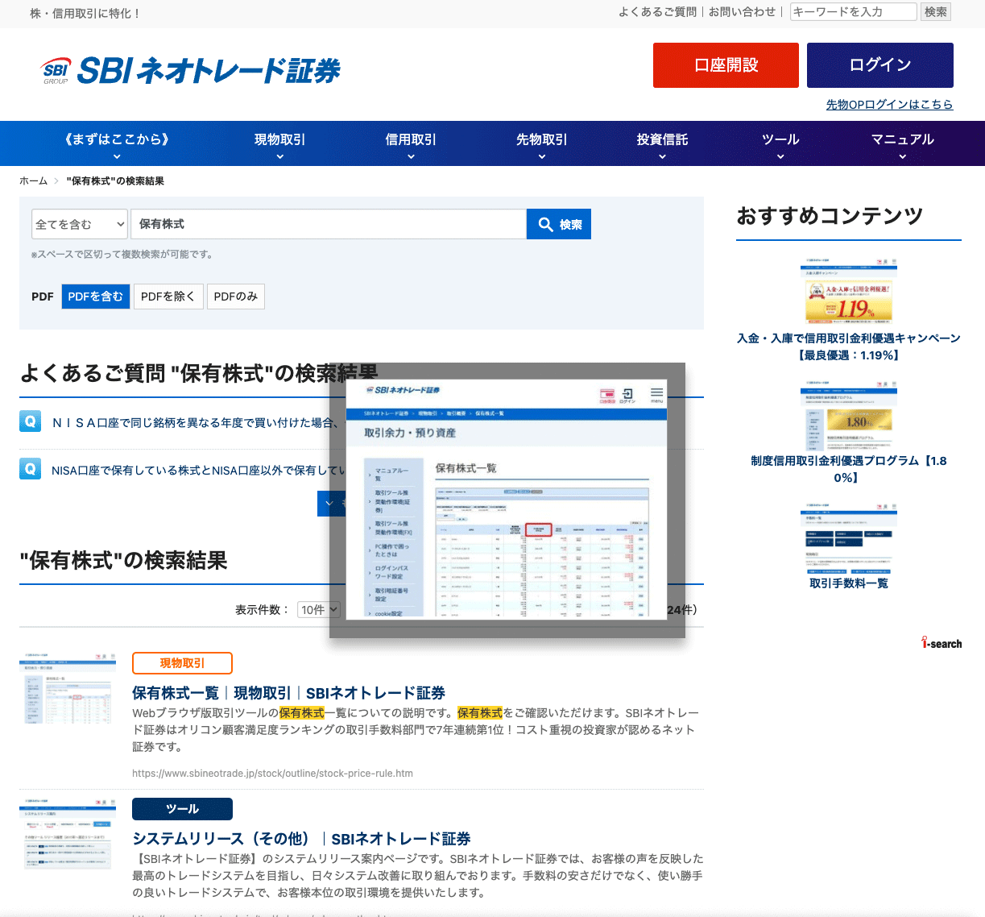Expand the 現物取引 navigation menu
This screenshot has width=985, height=917.
[279, 143]
